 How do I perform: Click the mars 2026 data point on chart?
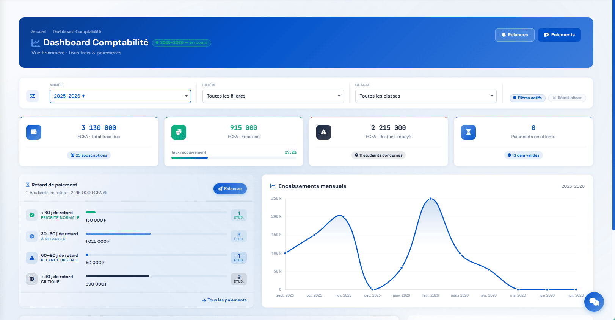[460, 253]
